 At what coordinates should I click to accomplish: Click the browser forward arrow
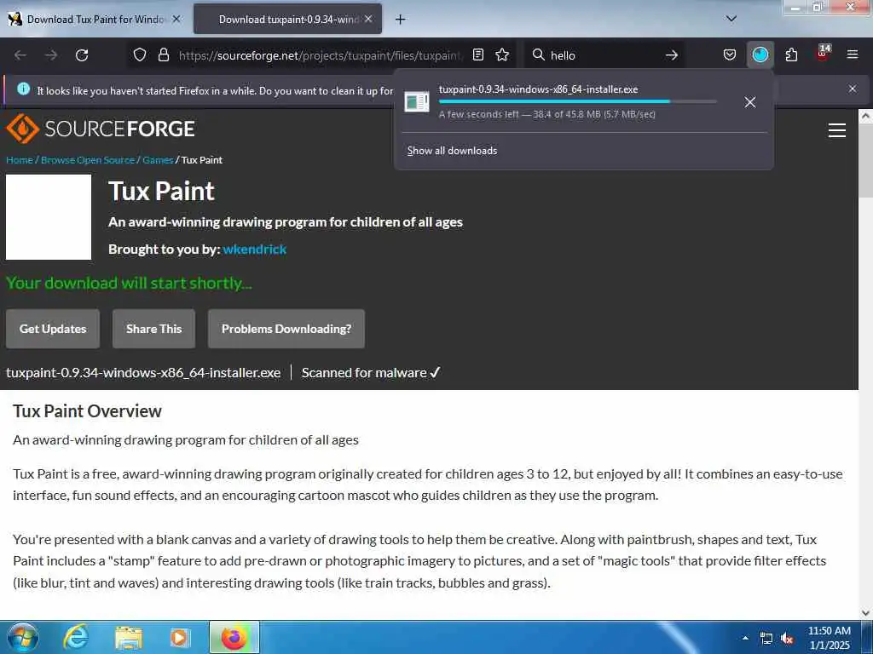[x=51, y=55]
